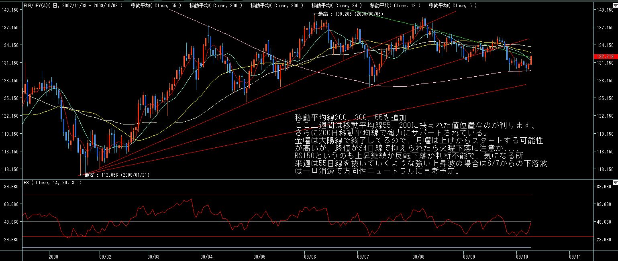This screenshot has width=618, height=261.
Task: Click the 09/08 date on time axis
Action: tap(418, 256)
